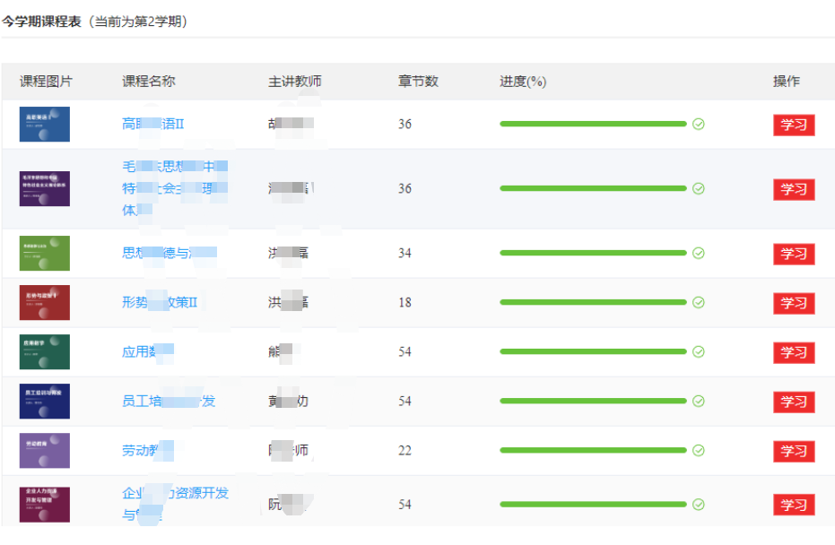
Task: Click the blue thumbnail of 高…语II course
Action: pyautogui.click(x=45, y=124)
